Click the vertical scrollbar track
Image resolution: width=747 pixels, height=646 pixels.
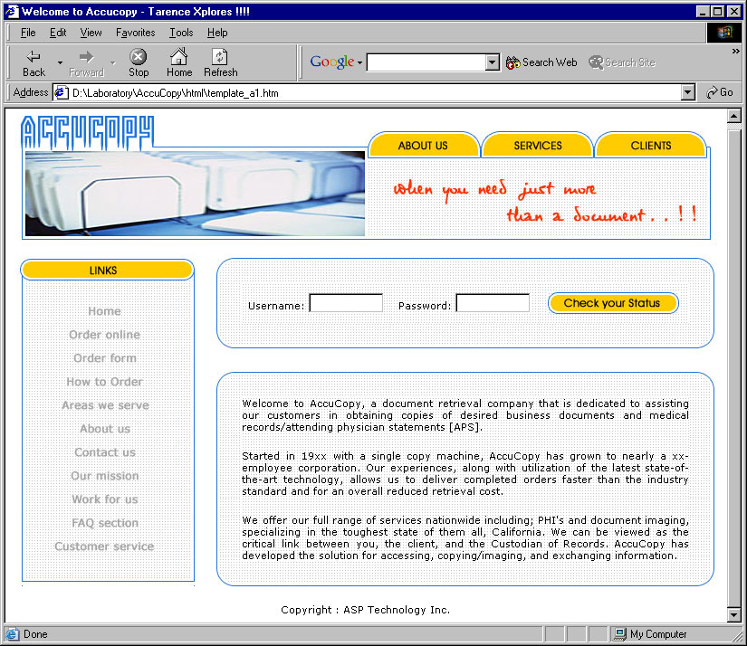(734, 366)
